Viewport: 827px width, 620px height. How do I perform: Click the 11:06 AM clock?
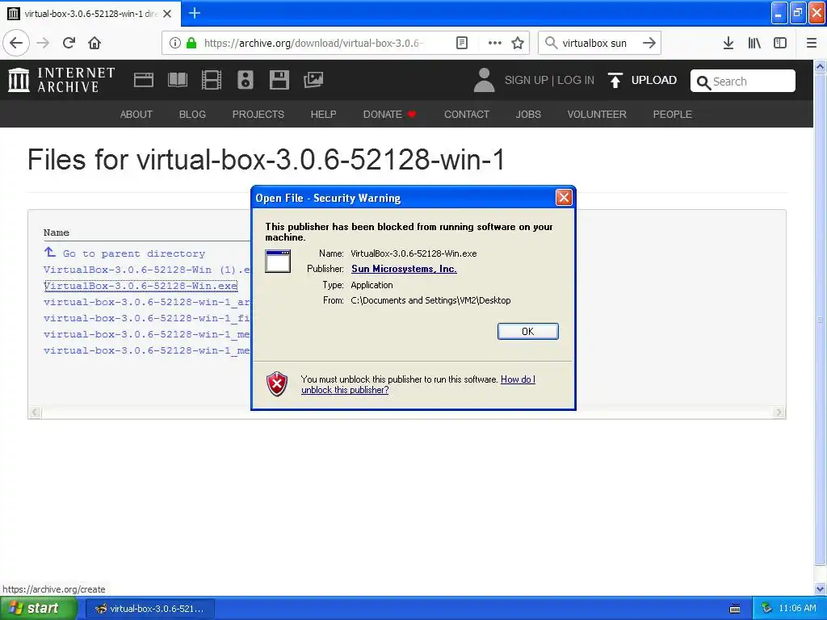tap(797, 609)
